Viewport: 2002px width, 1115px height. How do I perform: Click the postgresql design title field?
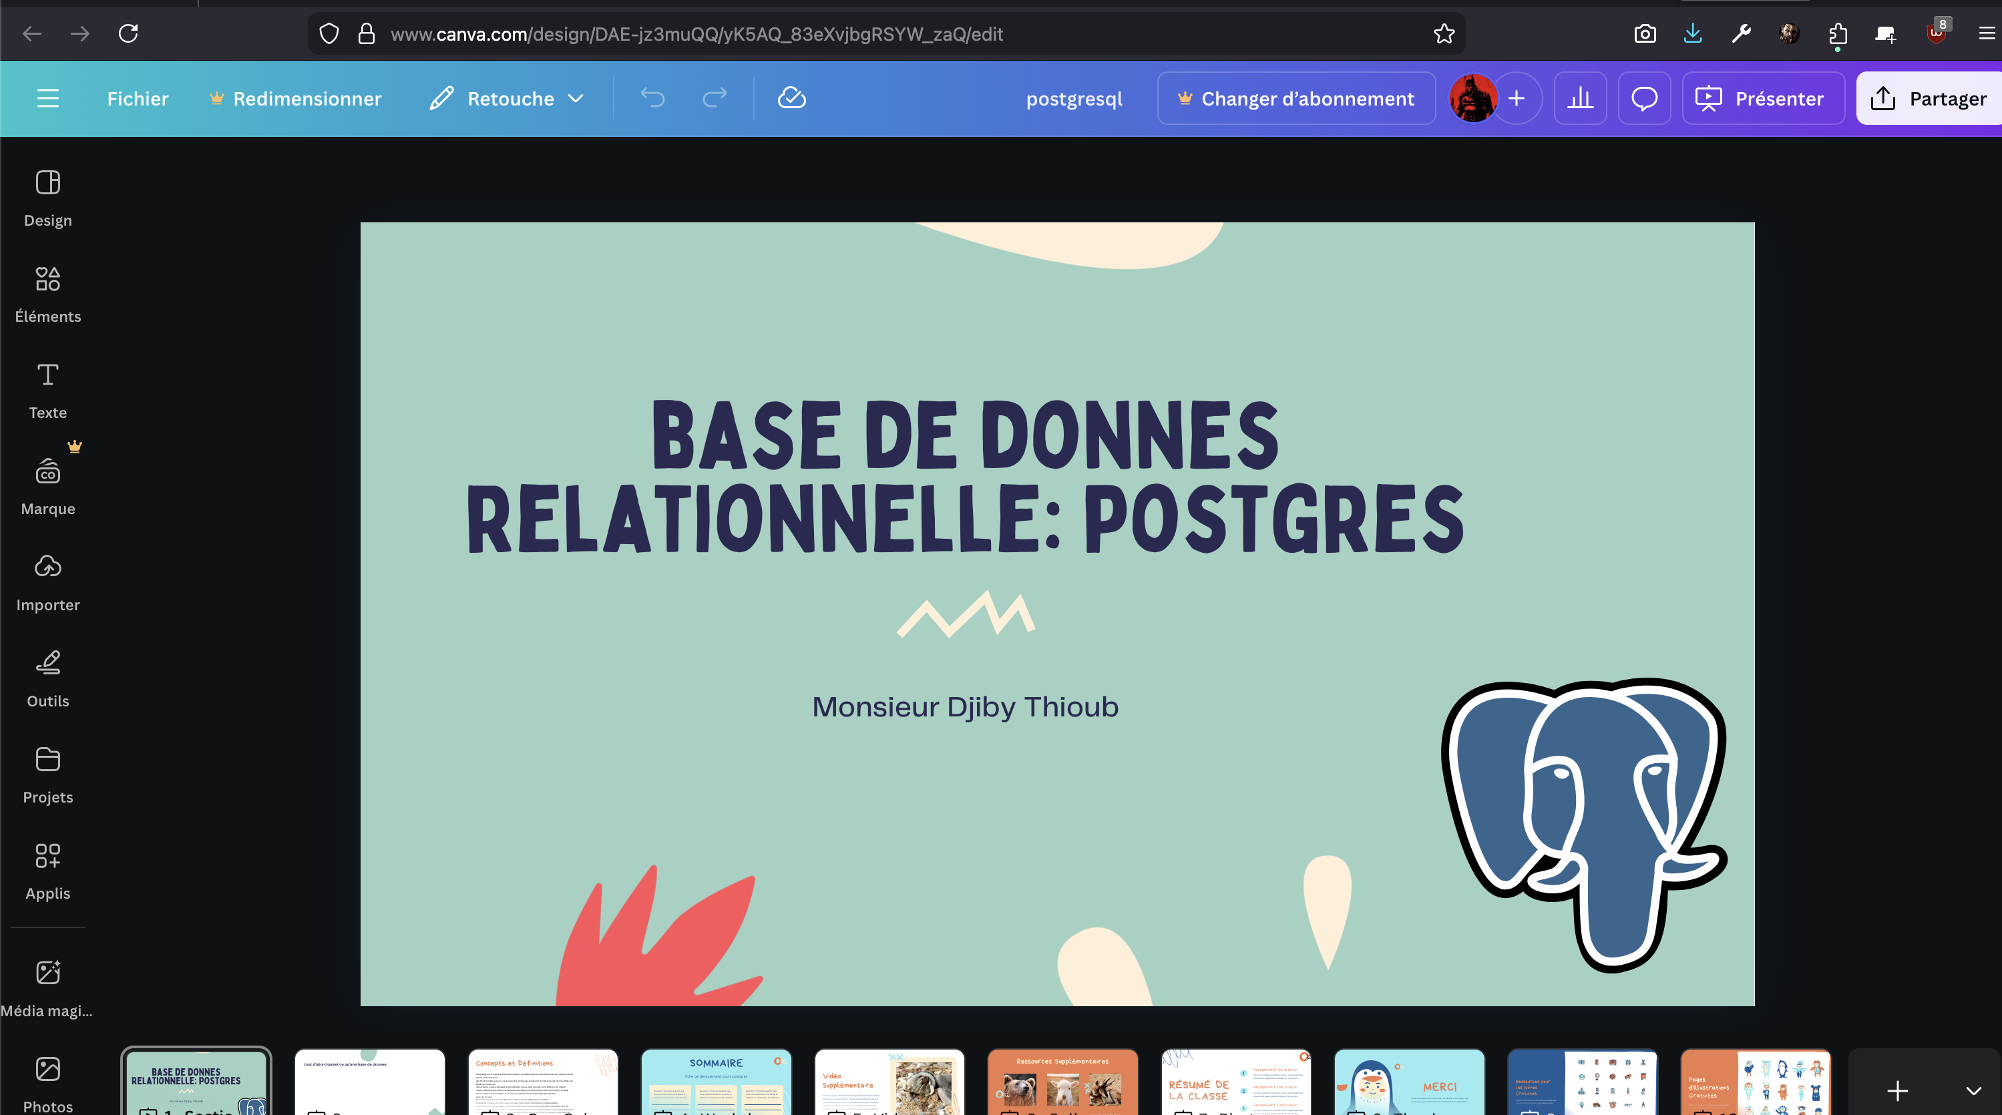1074,99
